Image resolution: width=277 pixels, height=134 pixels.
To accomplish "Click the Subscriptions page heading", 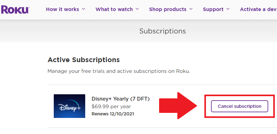I will pos(163,31).
